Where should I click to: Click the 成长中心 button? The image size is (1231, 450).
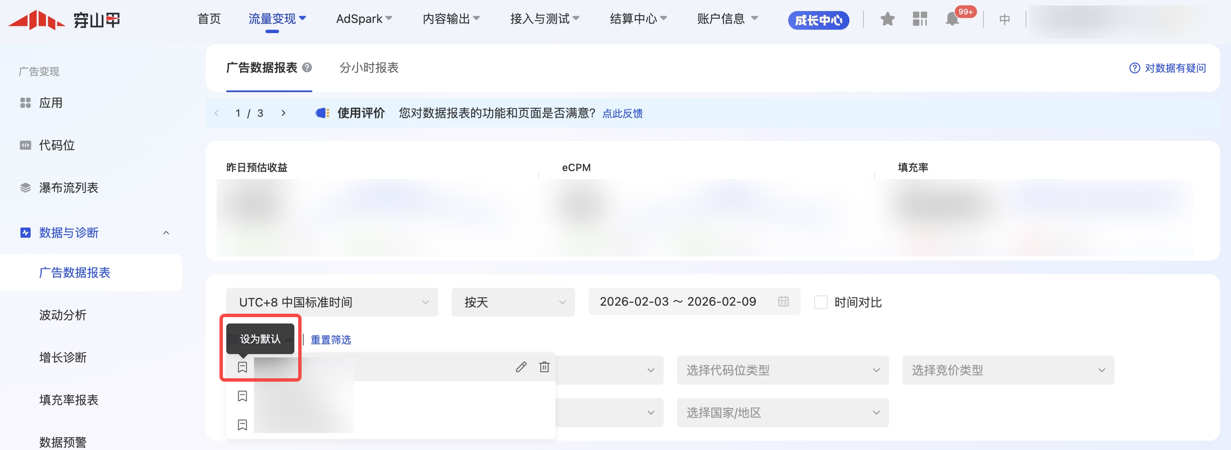(x=818, y=20)
